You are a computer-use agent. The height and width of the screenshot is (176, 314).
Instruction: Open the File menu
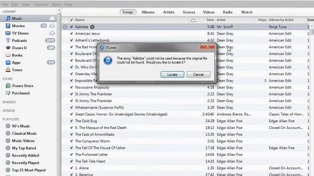pyautogui.click(x=5, y=4)
